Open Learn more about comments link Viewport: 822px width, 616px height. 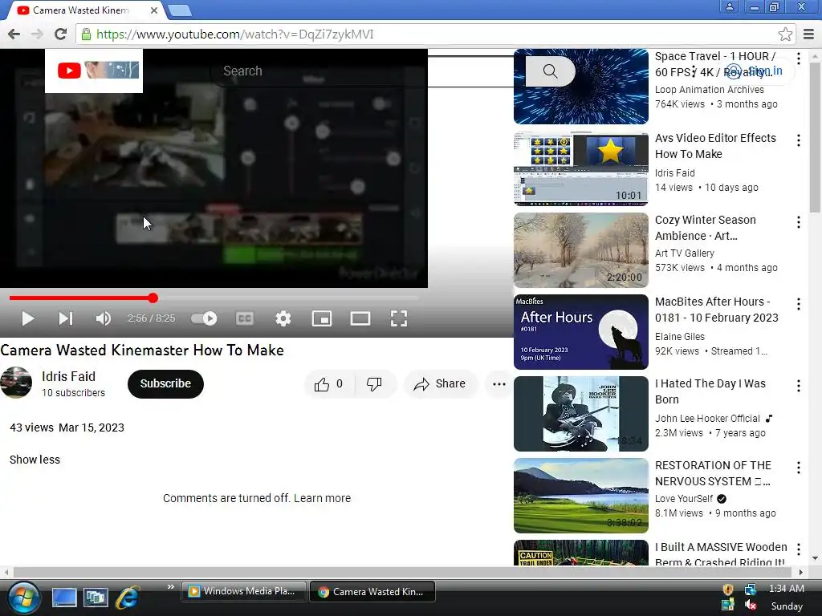click(x=322, y=498)
